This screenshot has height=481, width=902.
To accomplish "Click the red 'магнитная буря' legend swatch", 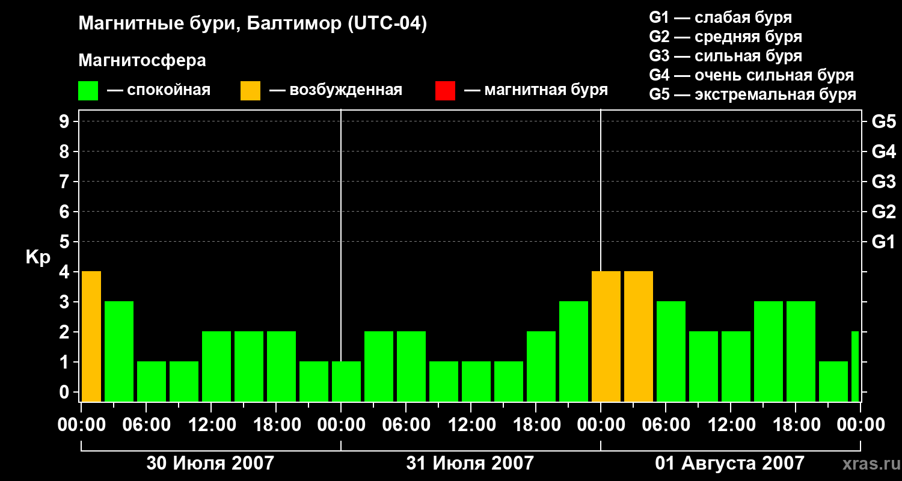I will click(x=446, y=91).
